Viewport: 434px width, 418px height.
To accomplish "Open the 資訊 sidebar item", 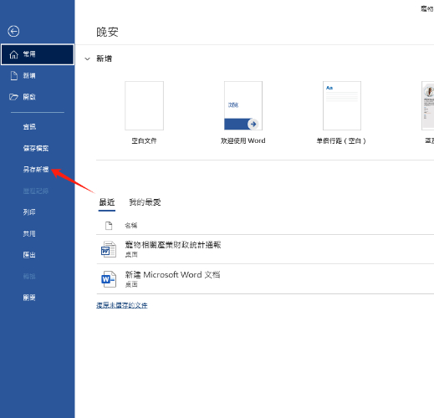I will [29, 127].
